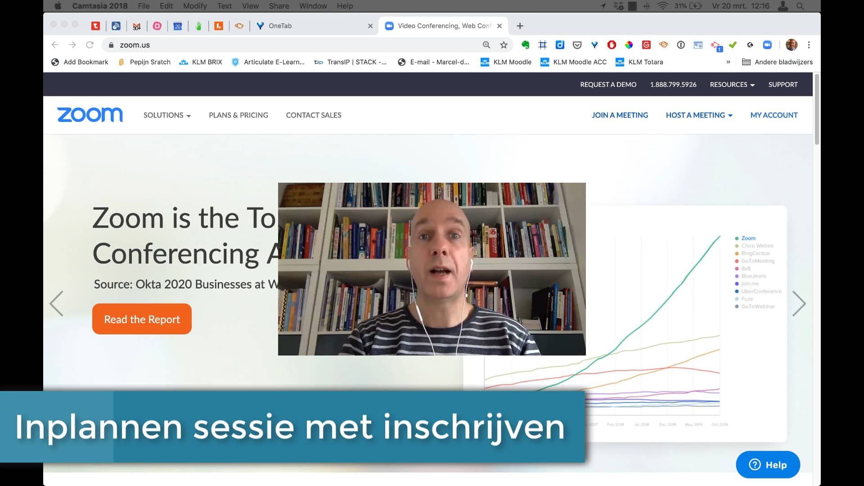Open Chrome's three-dot menu
The image size is (864, 486).
coord(809,45)
